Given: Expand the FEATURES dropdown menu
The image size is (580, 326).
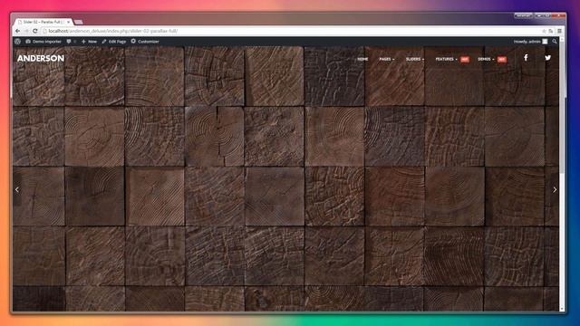Looking at the screenshot, I should (446, 59).
